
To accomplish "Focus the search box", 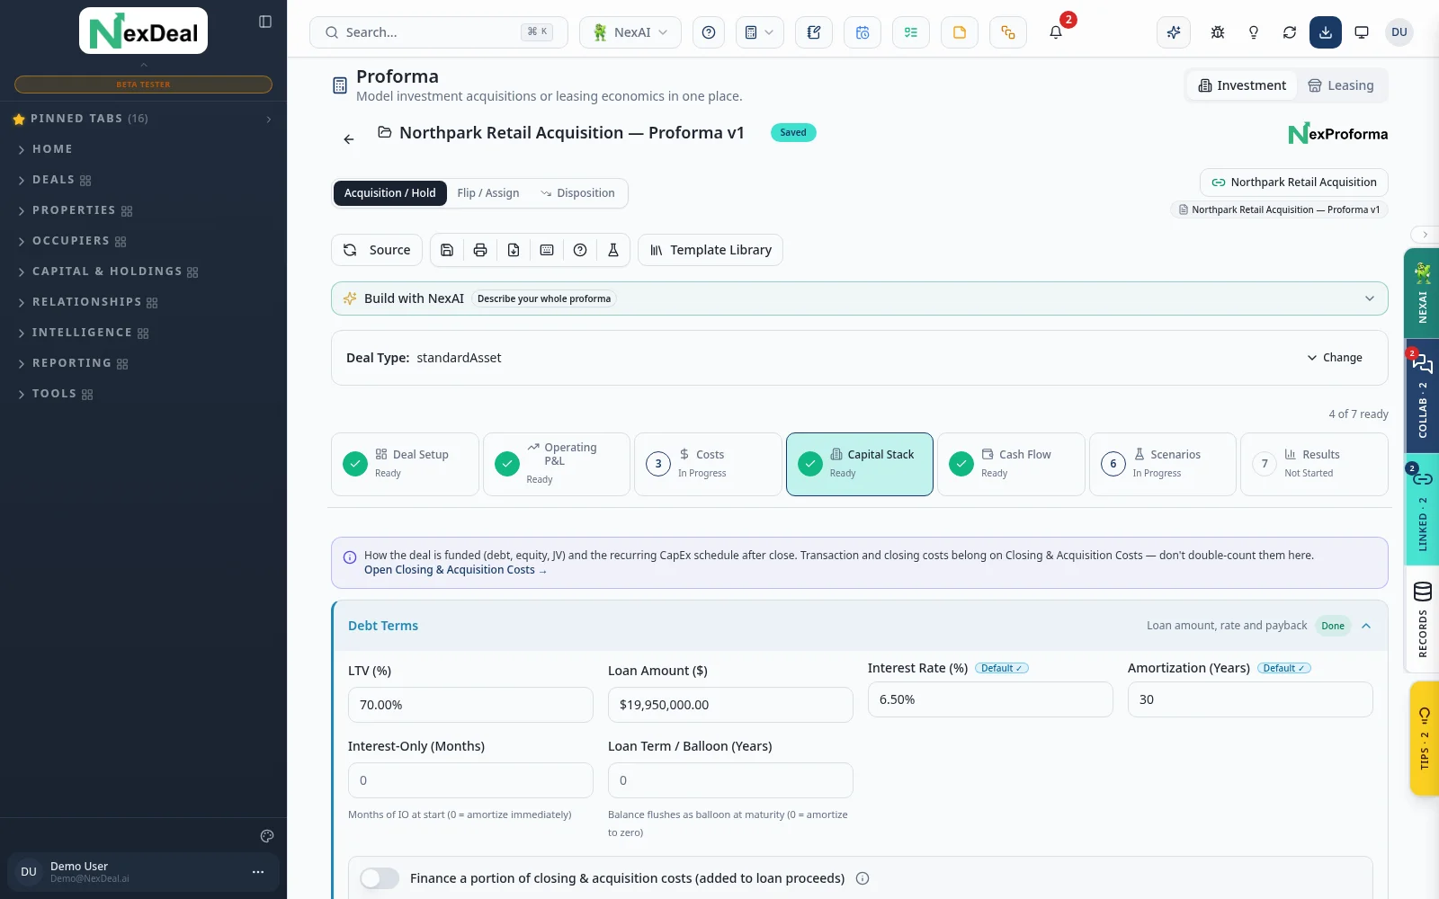I will tap(439, 32).
